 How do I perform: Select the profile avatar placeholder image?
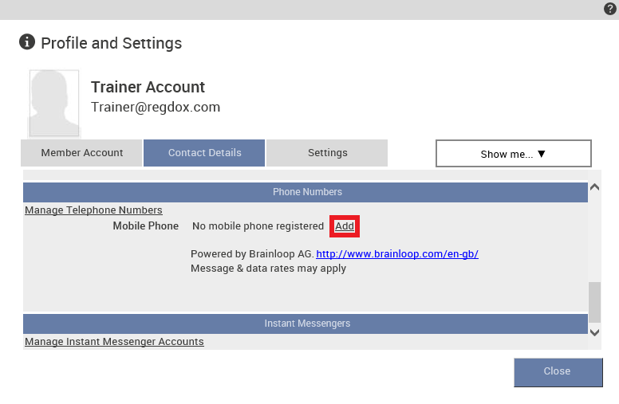(54, 104)
